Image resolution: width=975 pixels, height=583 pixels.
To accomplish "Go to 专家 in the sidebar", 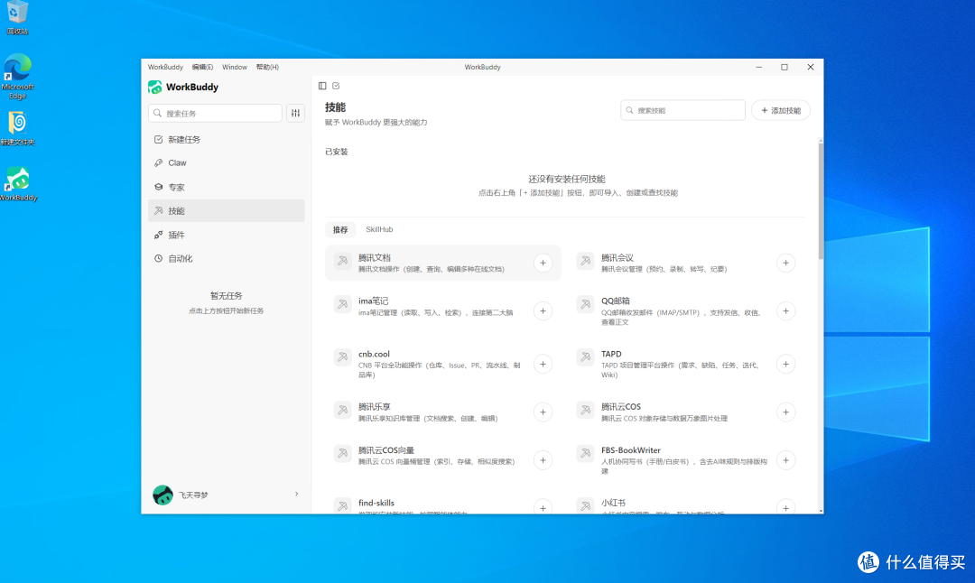I will pos(227,187).
